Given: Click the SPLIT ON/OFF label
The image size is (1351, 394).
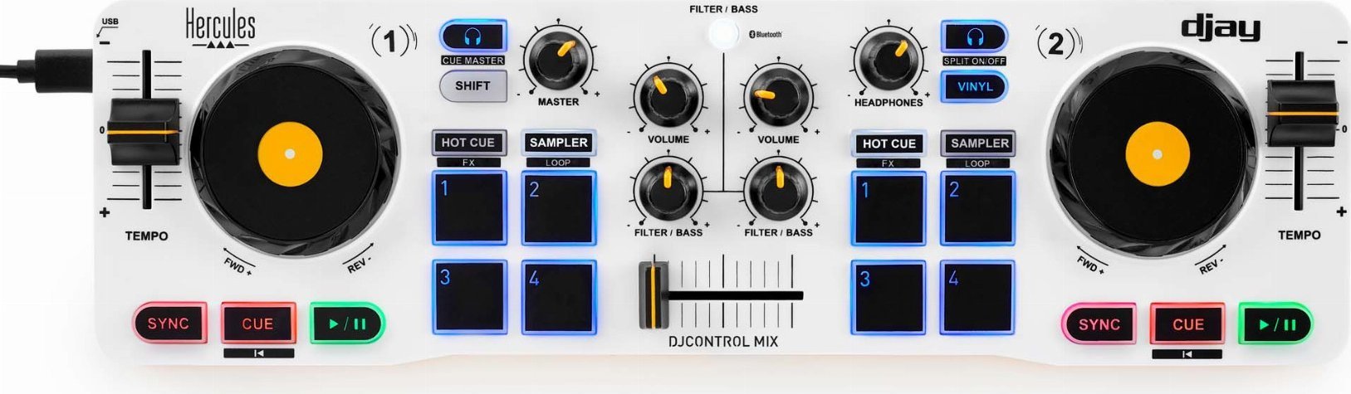Looking at the screenshot, I should click(x=974, y=61).
